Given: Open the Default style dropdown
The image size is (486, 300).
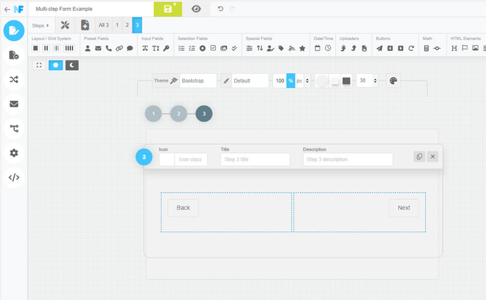Looking at the screenshot, I should click(x=250, y=80).
